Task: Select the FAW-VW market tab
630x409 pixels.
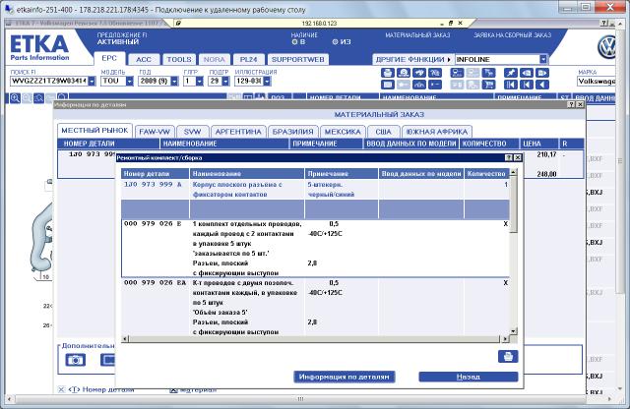Action: click(x=155, y=132)
